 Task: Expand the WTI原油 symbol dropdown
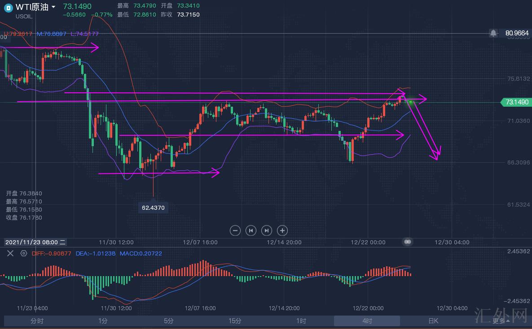coord(54,7)
